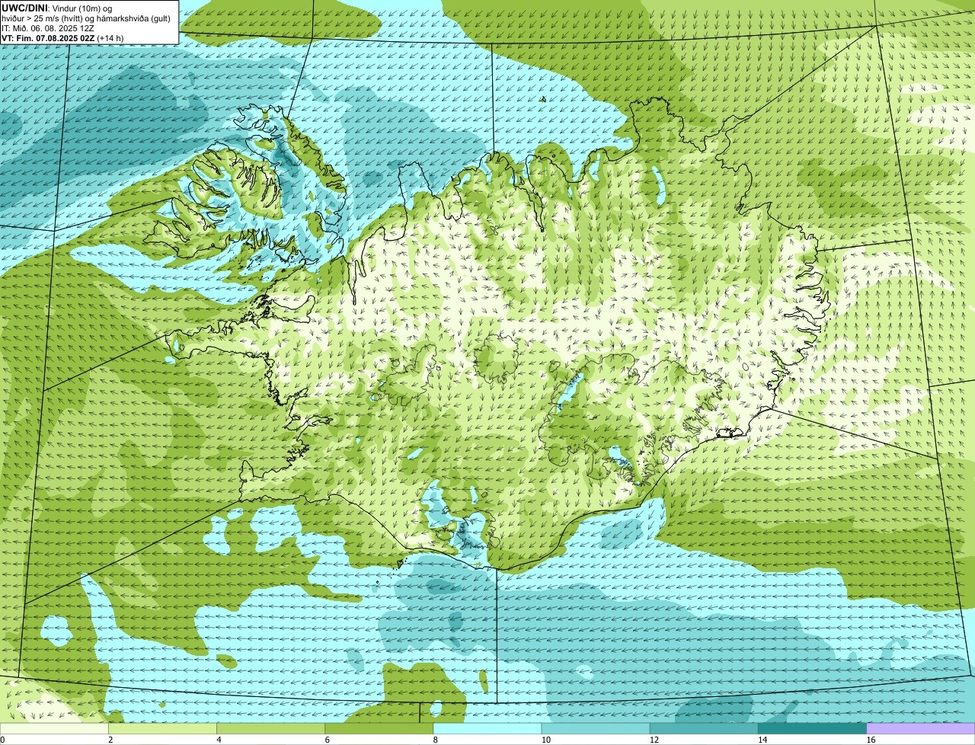Viewport: 975px width, 745px height.
Task: Click the '8' label on the wind scale
Action: click(435, 740)
